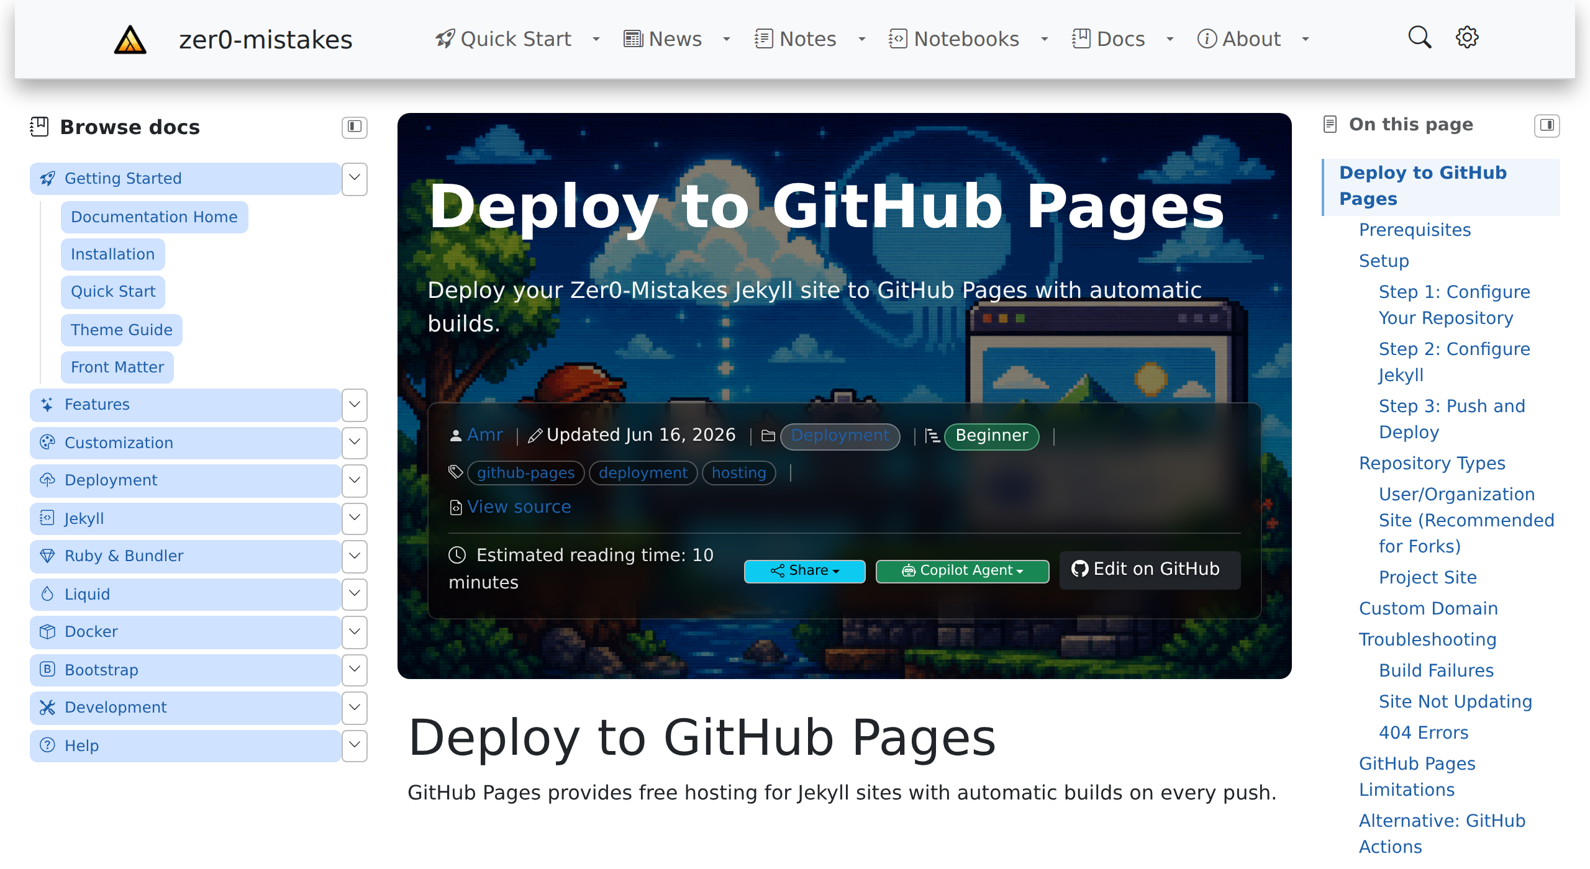Expand the Help section chevron
The image size is (1590, 869).
coord(355,746)
